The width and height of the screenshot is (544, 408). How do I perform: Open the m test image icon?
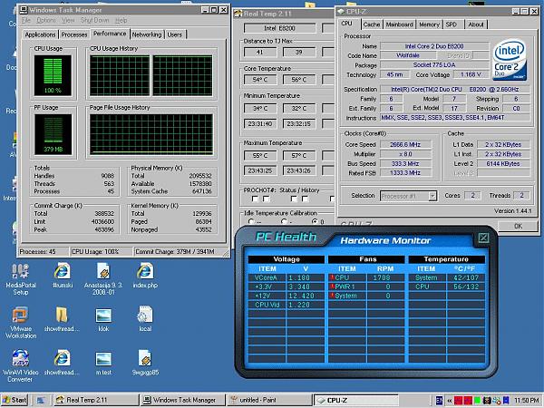coord(103,358)
